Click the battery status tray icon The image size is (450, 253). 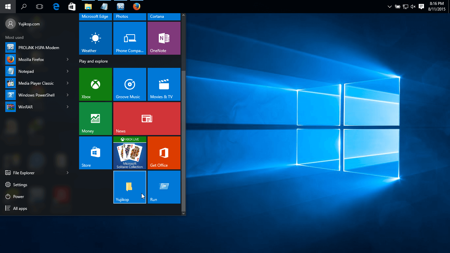pos(398,7)
